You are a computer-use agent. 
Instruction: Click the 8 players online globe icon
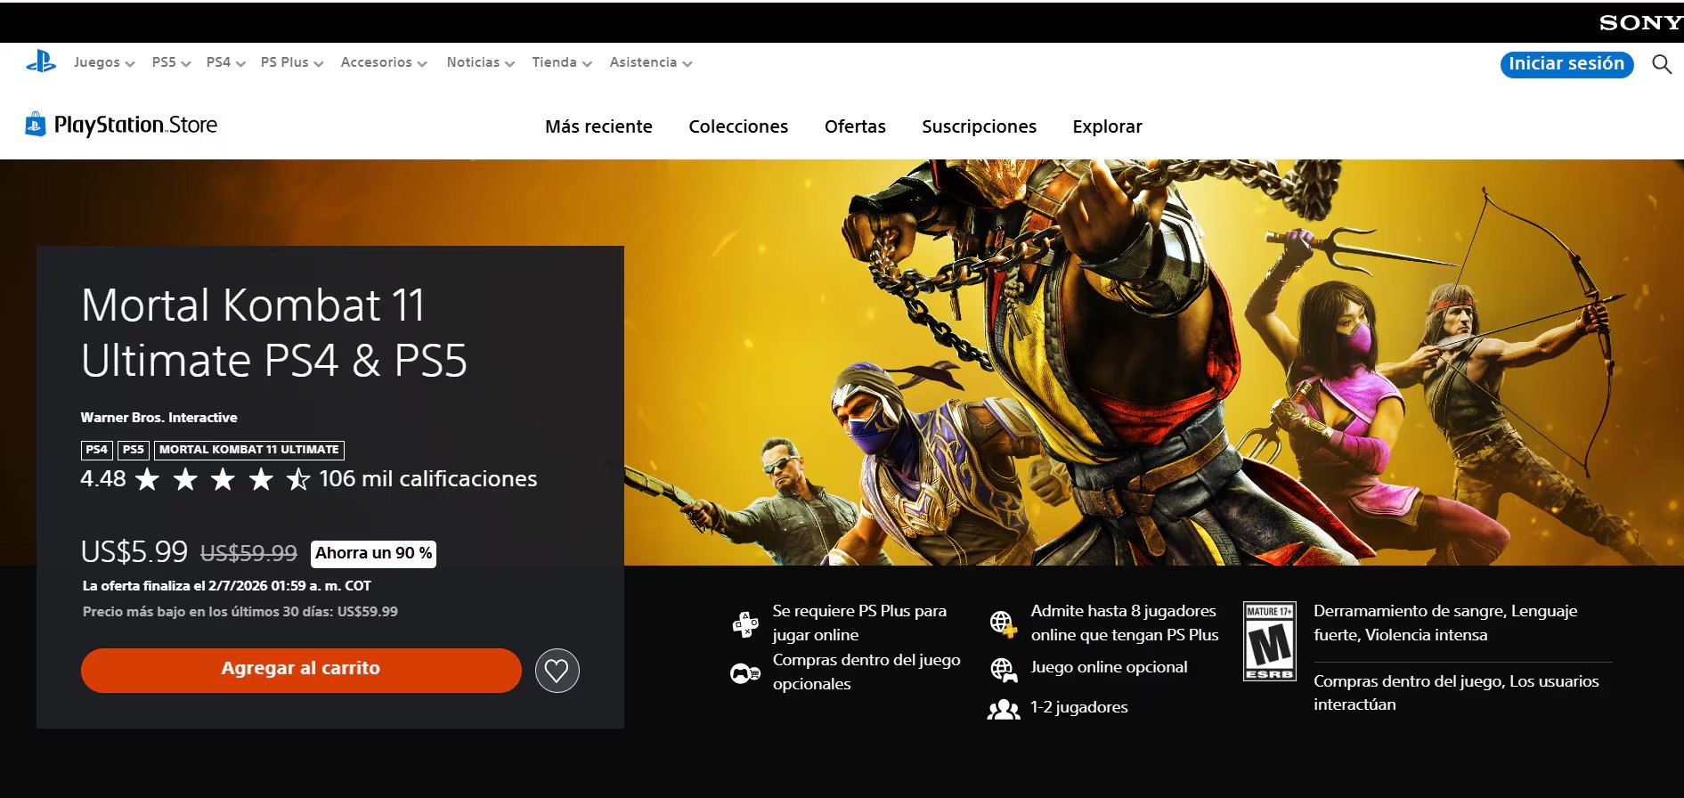click(x=1004, y=623)
